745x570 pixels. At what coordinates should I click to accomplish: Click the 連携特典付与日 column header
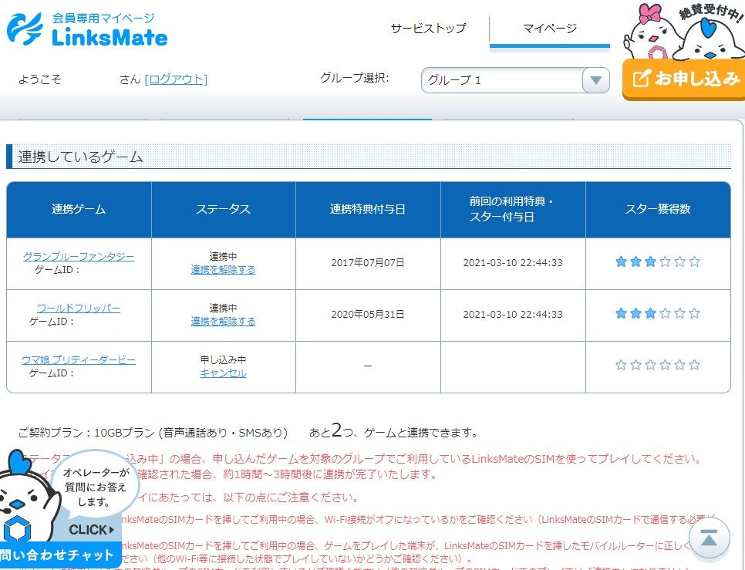368,209
